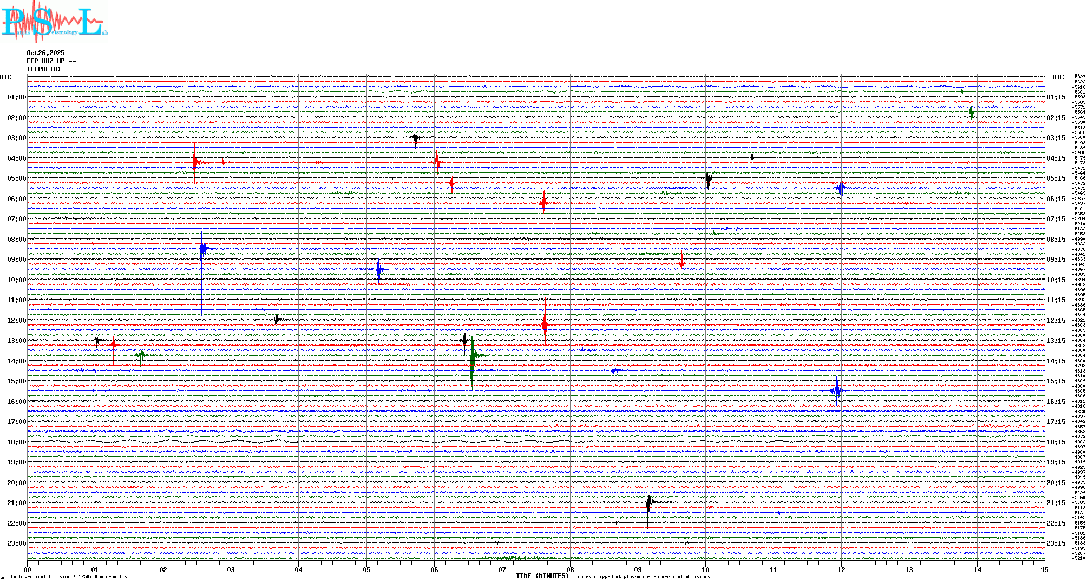Viewport: 1088px width, 584px height.
Task: Select the 01:00 hour label on left
Action: [16, 97]
